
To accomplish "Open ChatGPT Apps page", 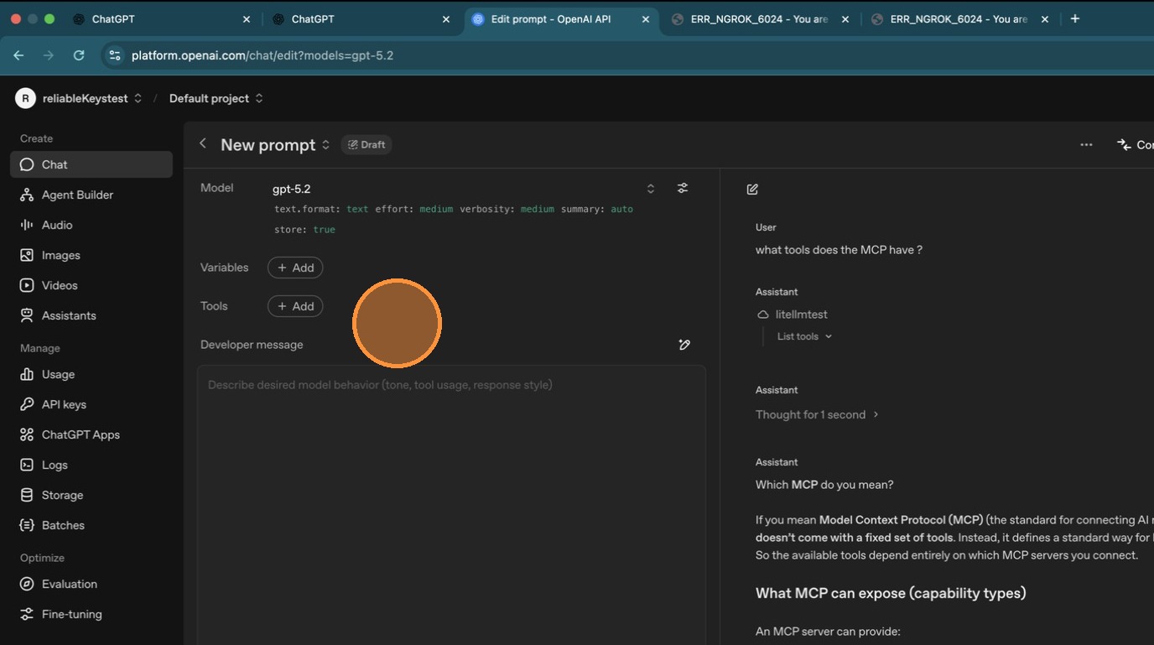I will 91,434.
